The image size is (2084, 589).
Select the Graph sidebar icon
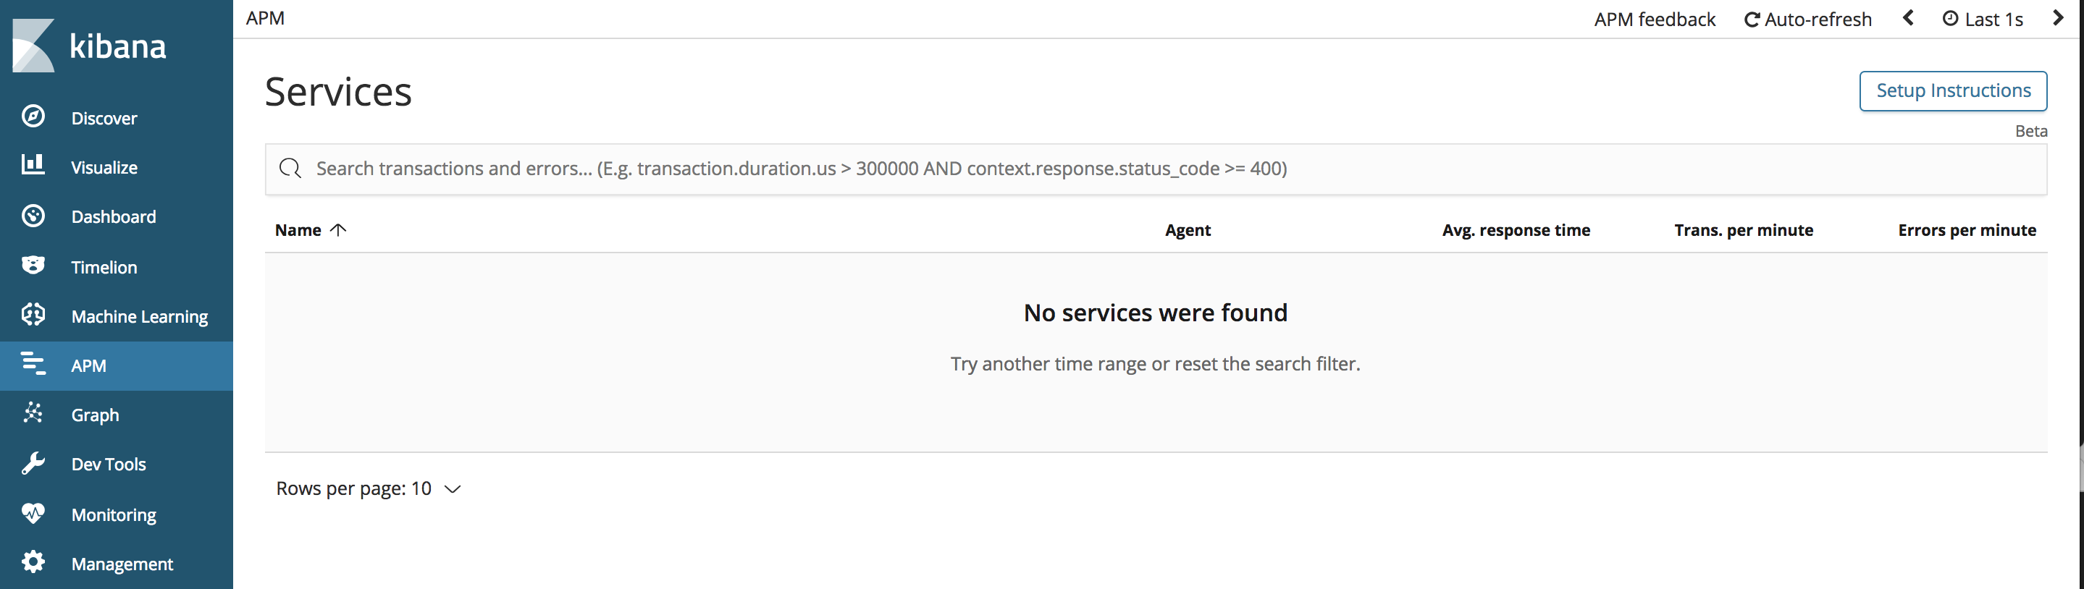33,415
